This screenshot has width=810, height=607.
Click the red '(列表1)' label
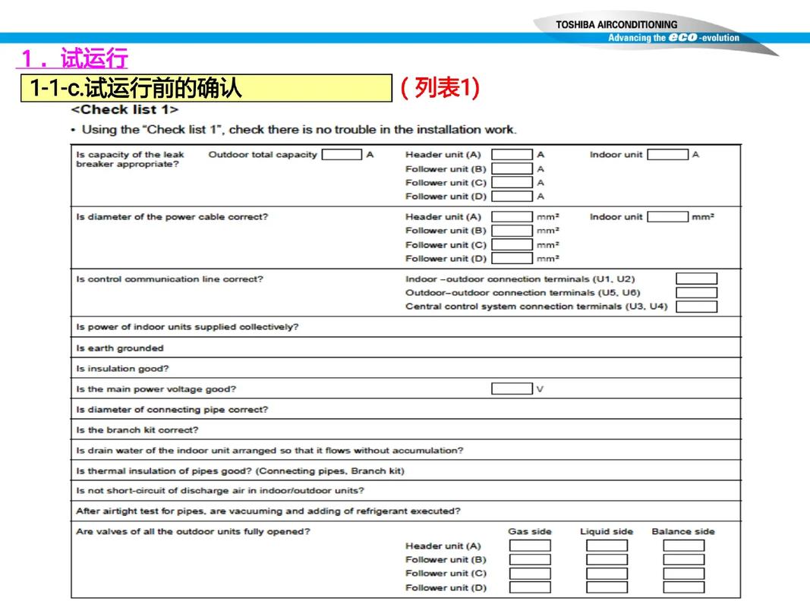pos(440,88)
